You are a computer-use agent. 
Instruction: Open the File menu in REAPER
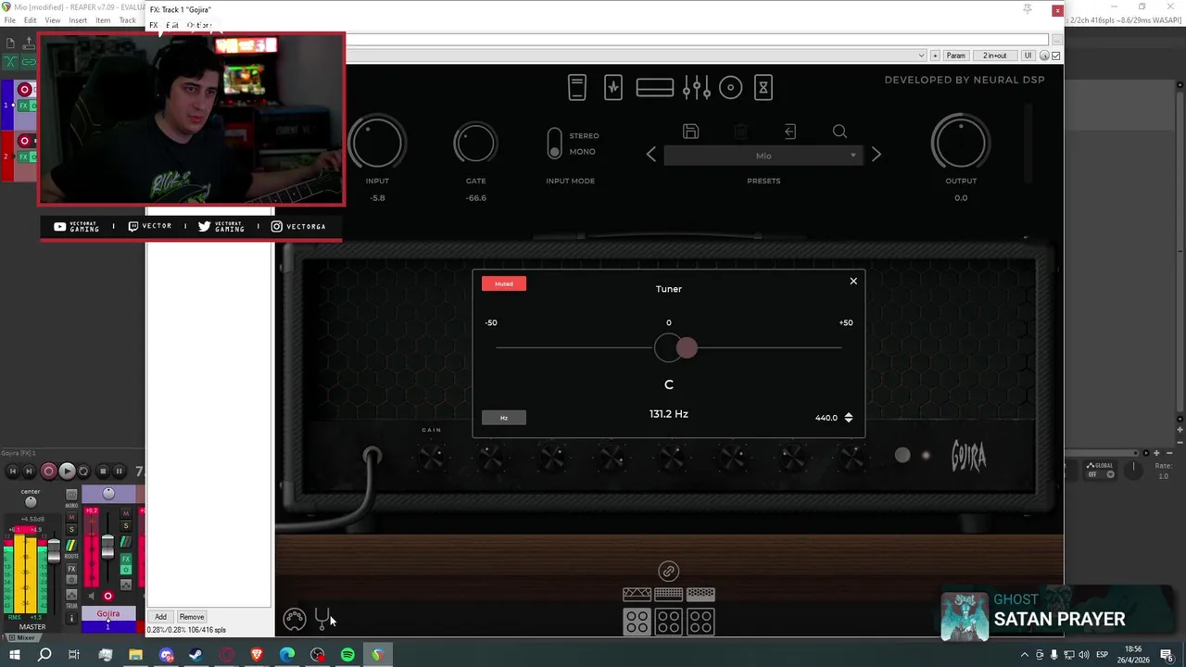[9, 20]
